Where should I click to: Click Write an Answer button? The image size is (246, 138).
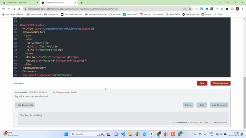coord(220,83)
